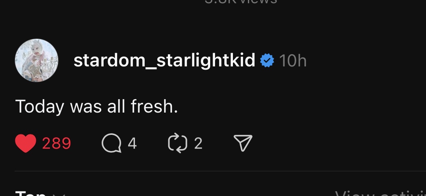Click the views count at the top
Screen dimensions: 426x196
pos(241,2)
